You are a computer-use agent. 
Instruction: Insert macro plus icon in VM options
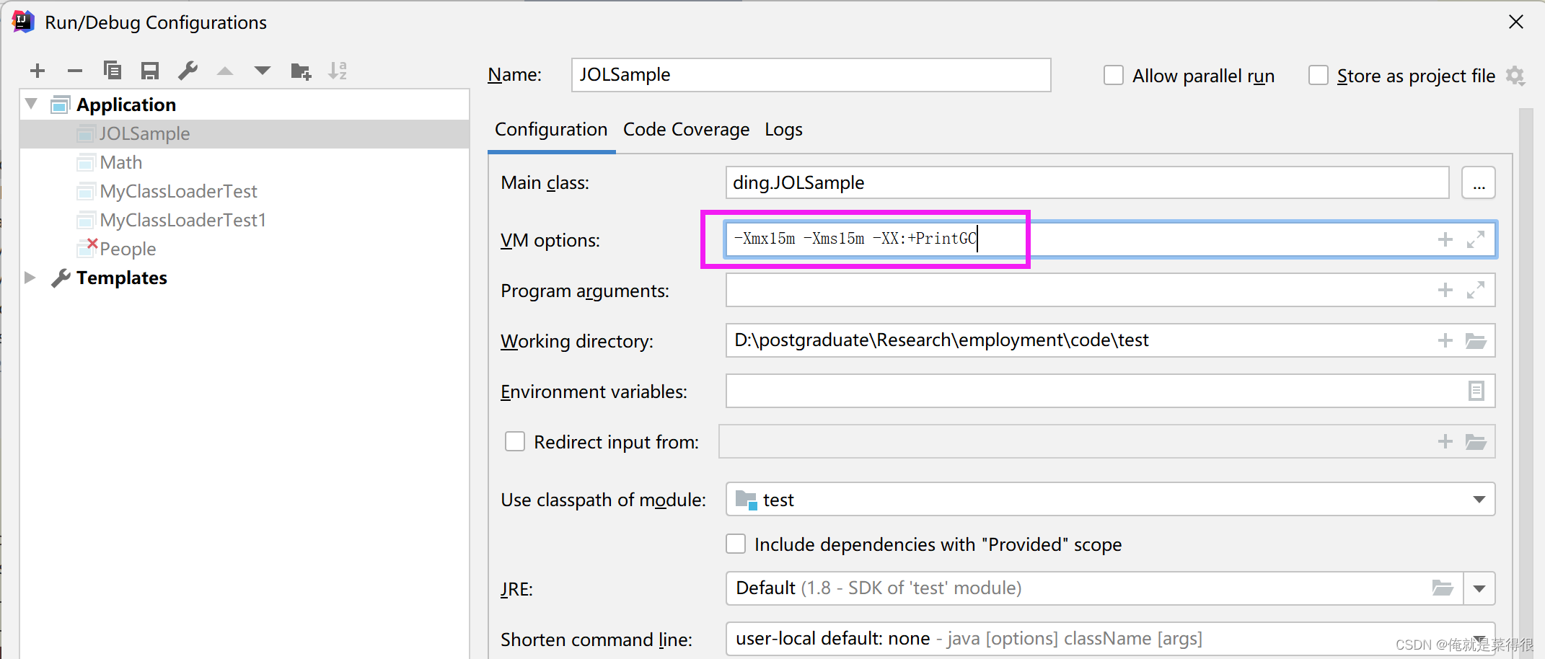(1445, 239)
